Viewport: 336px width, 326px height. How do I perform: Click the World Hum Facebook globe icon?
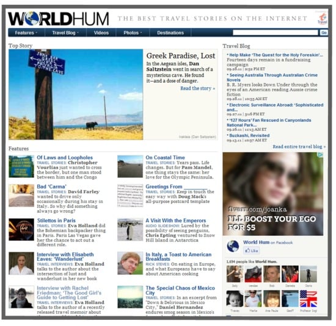233,246
